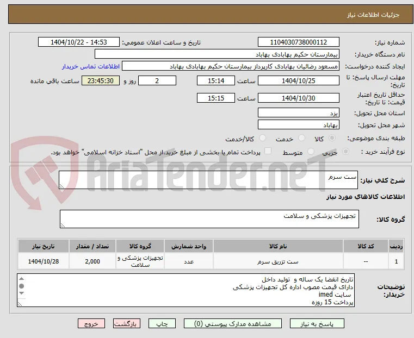Click the resize grip of شرح کلی نیاز box
The image size is (414, 338).
[x=62, y=186]
